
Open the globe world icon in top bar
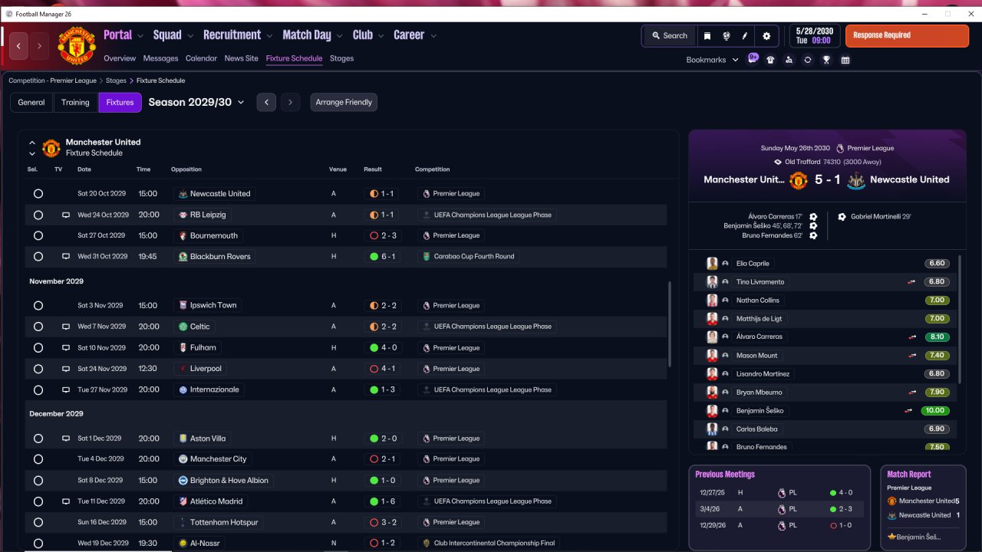point(726,36)
